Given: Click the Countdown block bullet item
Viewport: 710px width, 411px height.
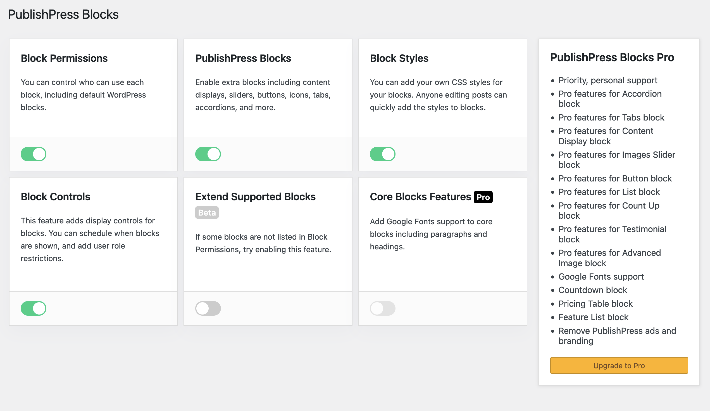Looking at the screenshot, I should pos(593,290).
